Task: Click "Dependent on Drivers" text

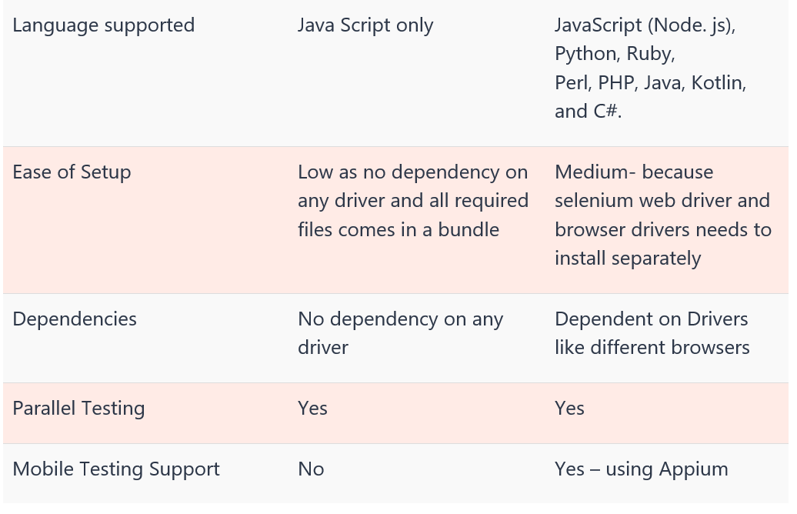Action: pos(651,319)
